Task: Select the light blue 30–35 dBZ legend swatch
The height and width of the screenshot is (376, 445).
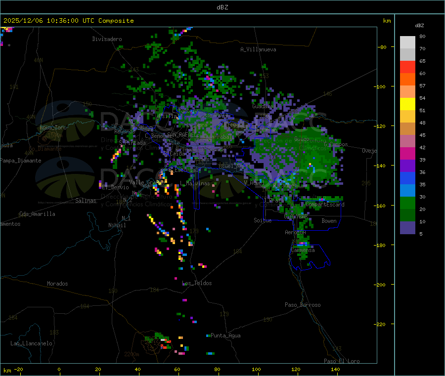Action: (x=407, y=191)
